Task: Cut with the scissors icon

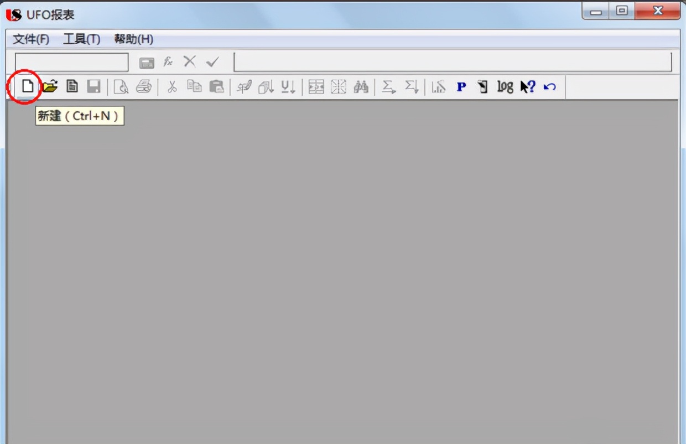Action: pos(172,87)
